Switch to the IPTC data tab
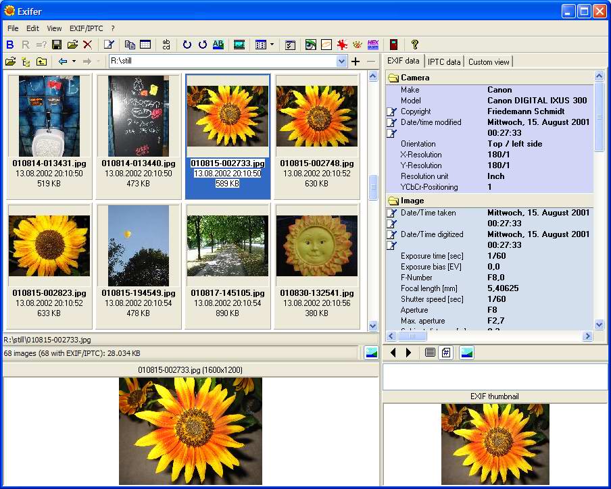 click(444, 61)
